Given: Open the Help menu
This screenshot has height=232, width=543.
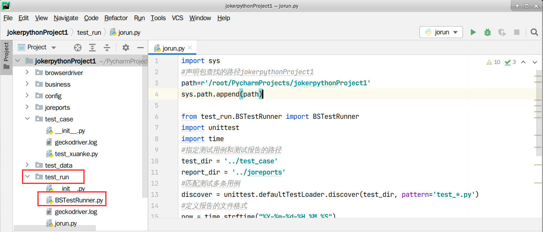Looking at the screenshot, I should point(224,18).
